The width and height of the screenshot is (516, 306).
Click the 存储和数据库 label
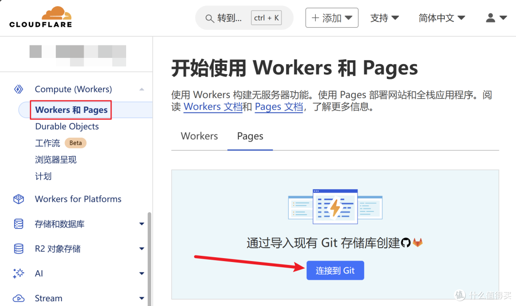[60, 224]
